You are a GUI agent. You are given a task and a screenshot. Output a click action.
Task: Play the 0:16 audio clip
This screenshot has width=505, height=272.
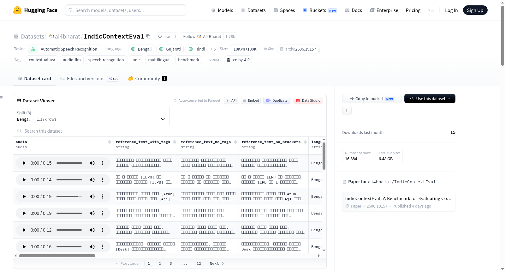[24, 247]
